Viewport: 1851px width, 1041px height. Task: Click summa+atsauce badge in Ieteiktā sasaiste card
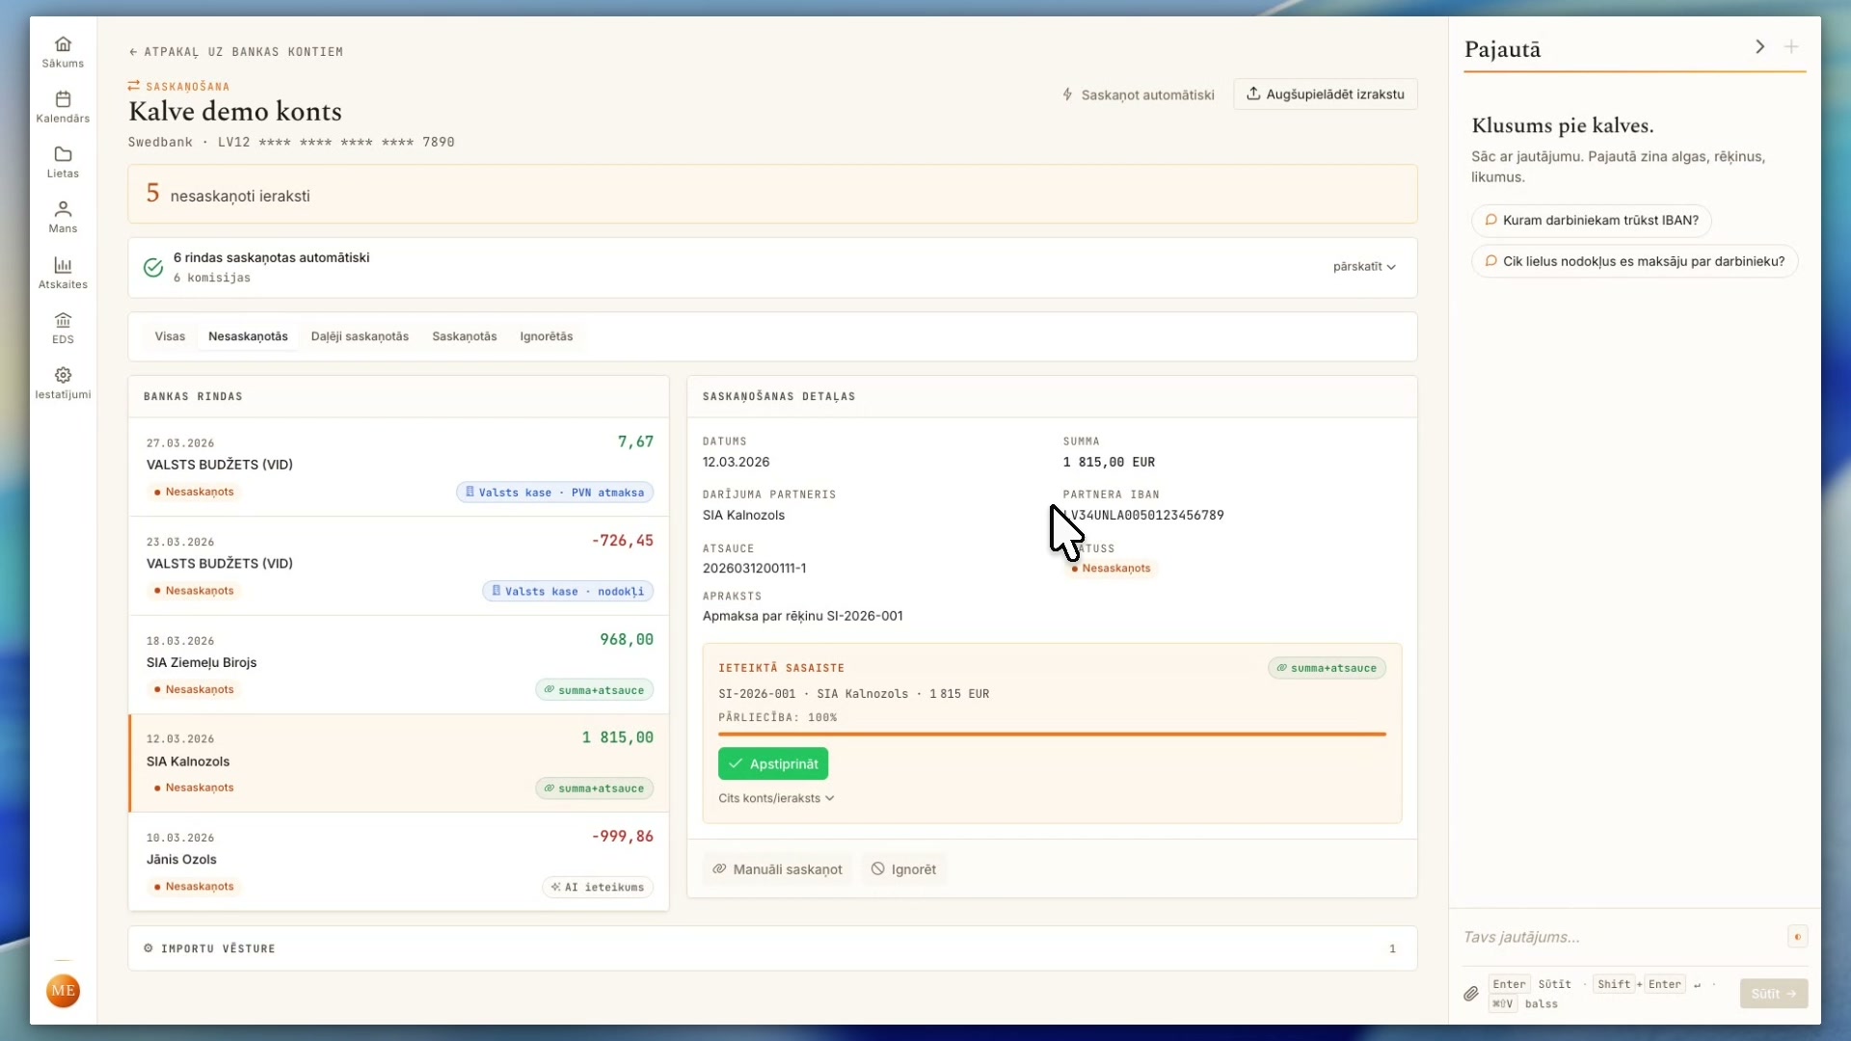coord(1327,668)
